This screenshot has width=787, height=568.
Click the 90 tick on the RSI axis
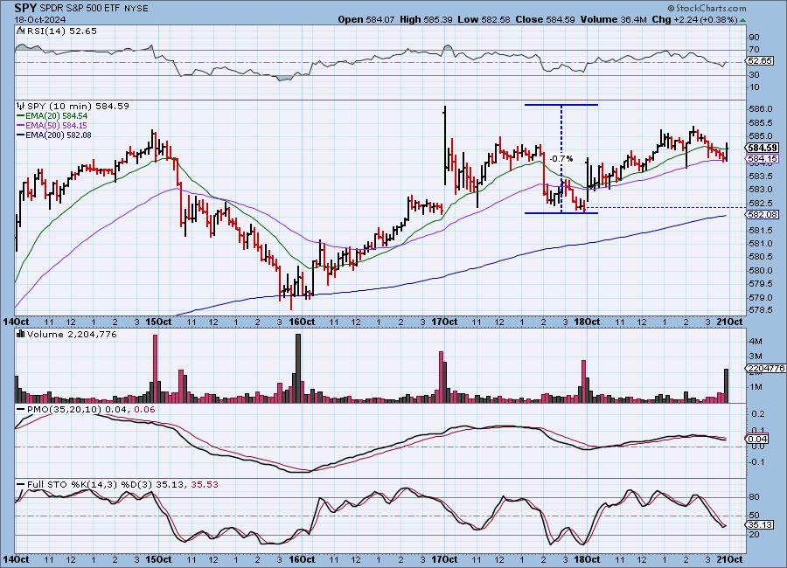coord(754,37)
